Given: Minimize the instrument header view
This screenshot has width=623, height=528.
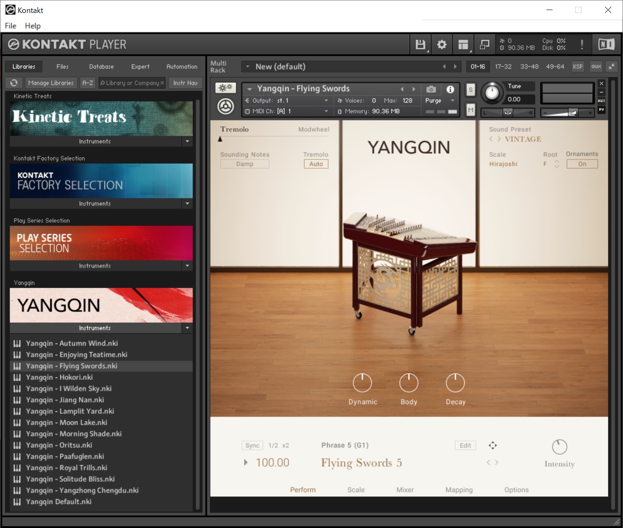Looking at the screenshot, I should 601,92.
